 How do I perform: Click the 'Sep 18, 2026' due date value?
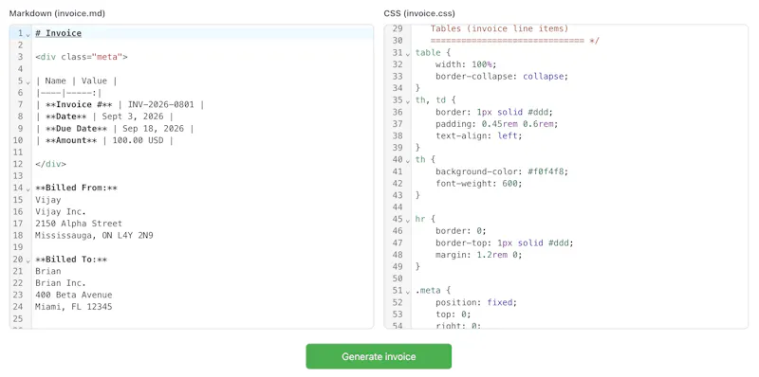pyautogui.click(x=153, y=129)
